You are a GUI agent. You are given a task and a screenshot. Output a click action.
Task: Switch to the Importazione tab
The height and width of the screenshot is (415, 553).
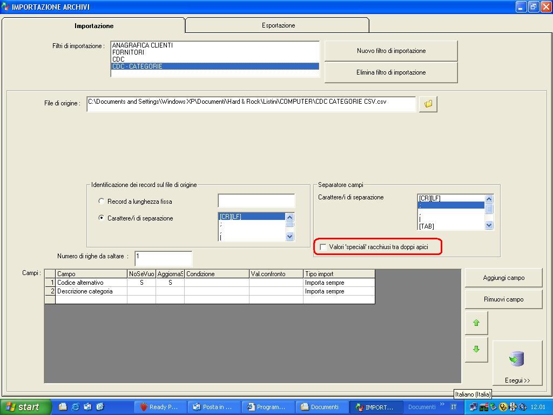coord(94,26)
